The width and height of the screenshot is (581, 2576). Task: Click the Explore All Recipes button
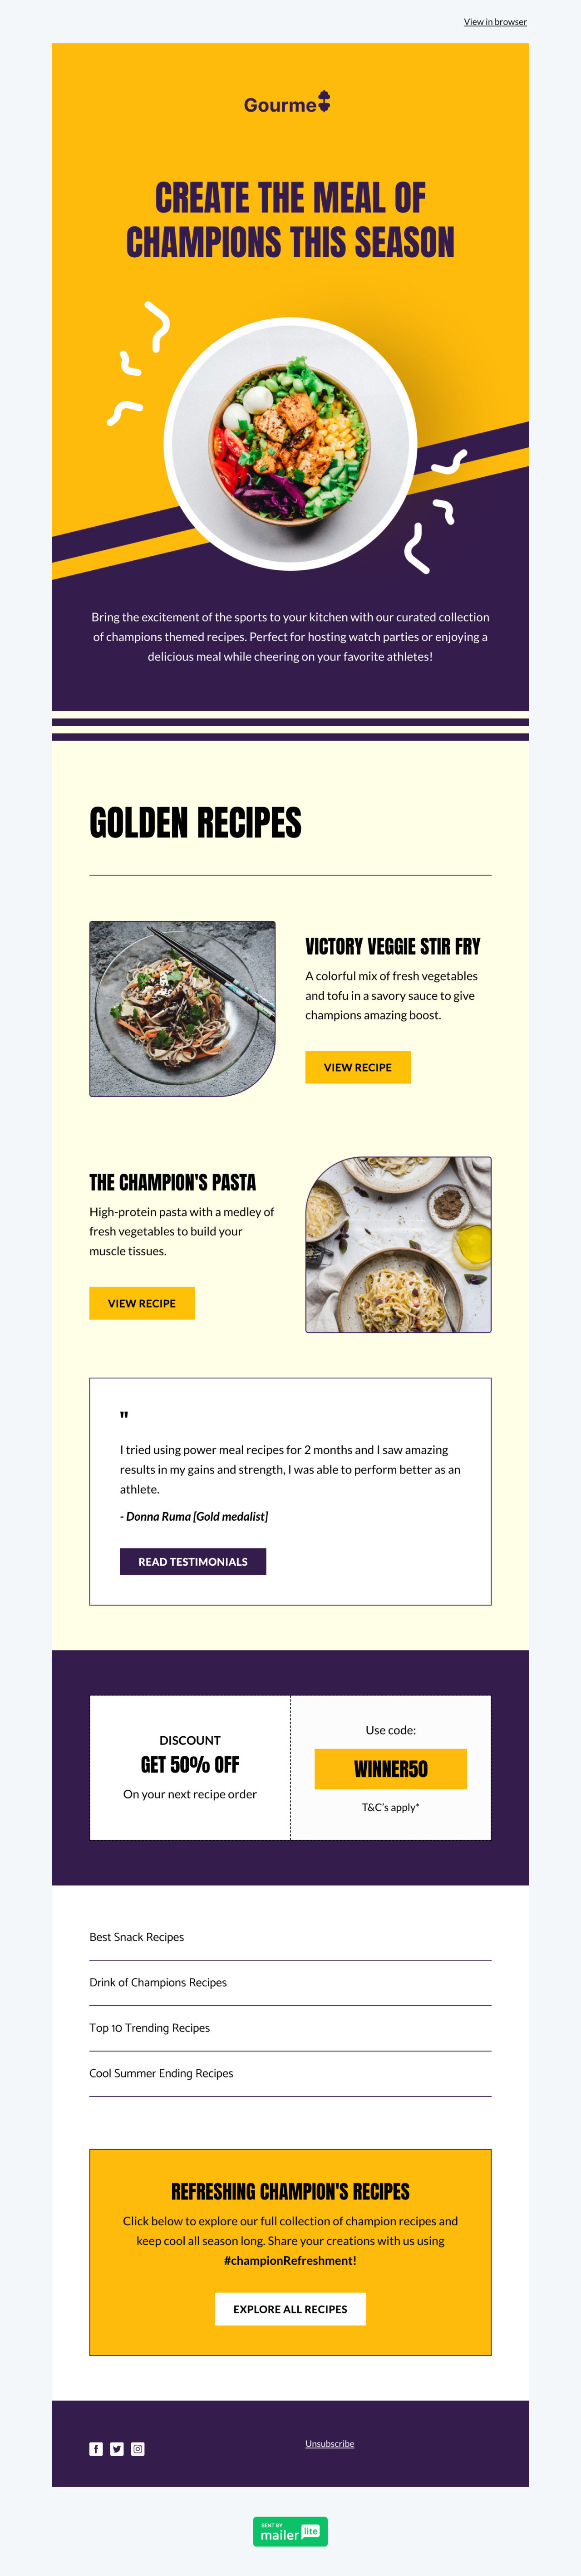290,2309
